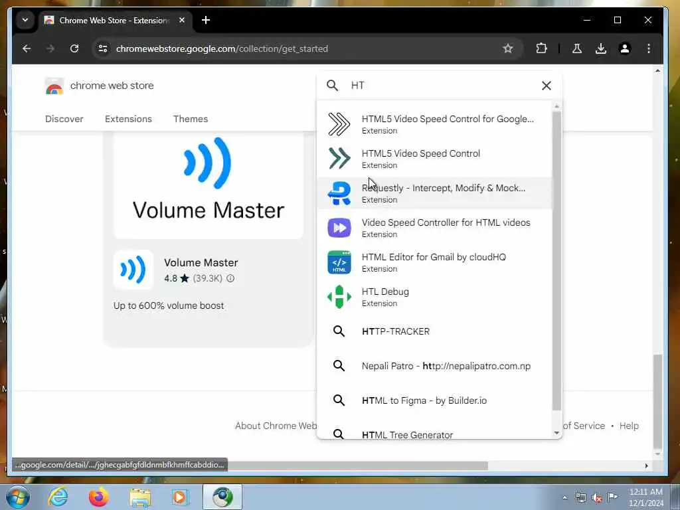Bookmark this page with the star icon
This screenshot has width=680, height=510.
[x=508, y=48]
